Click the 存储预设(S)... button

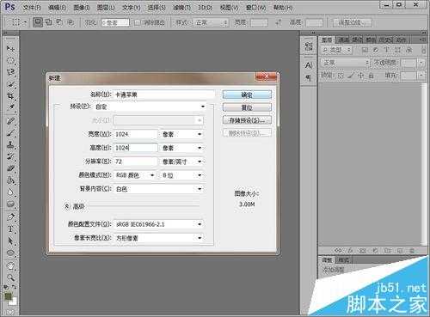point(247,120)
